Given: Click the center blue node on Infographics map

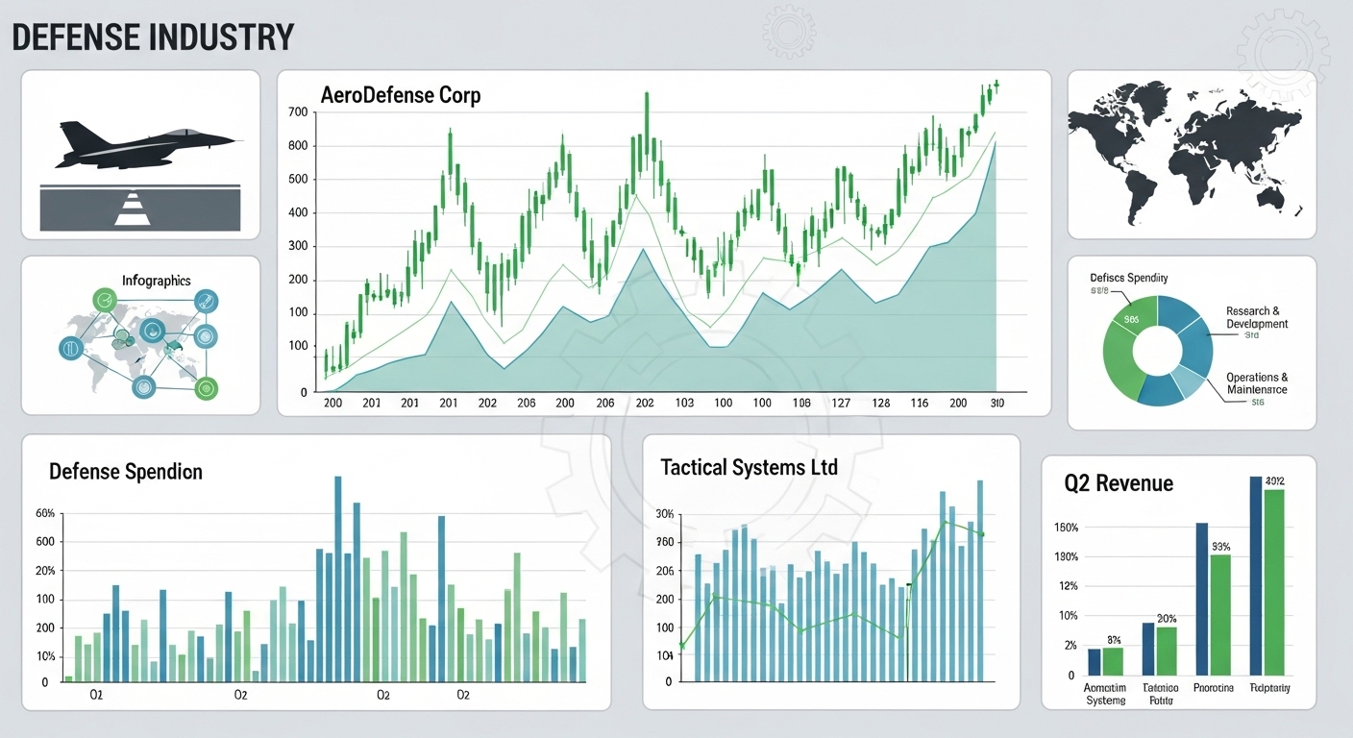Looking at the screenshot, I should pyautogui.click(x=154, y=332).
